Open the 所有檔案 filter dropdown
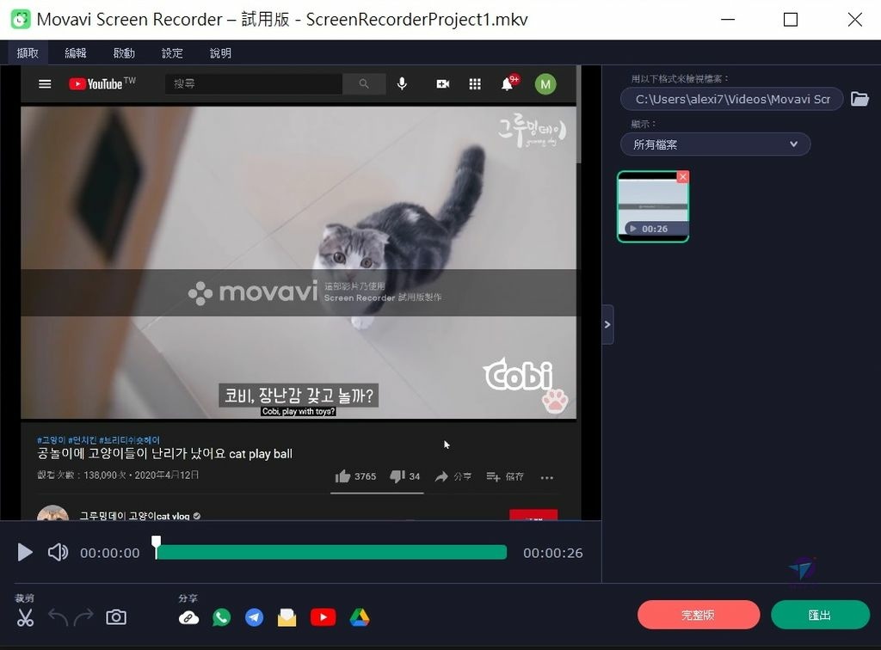The image size is (881, 650). pyautogui.click(x=715, y=144)
